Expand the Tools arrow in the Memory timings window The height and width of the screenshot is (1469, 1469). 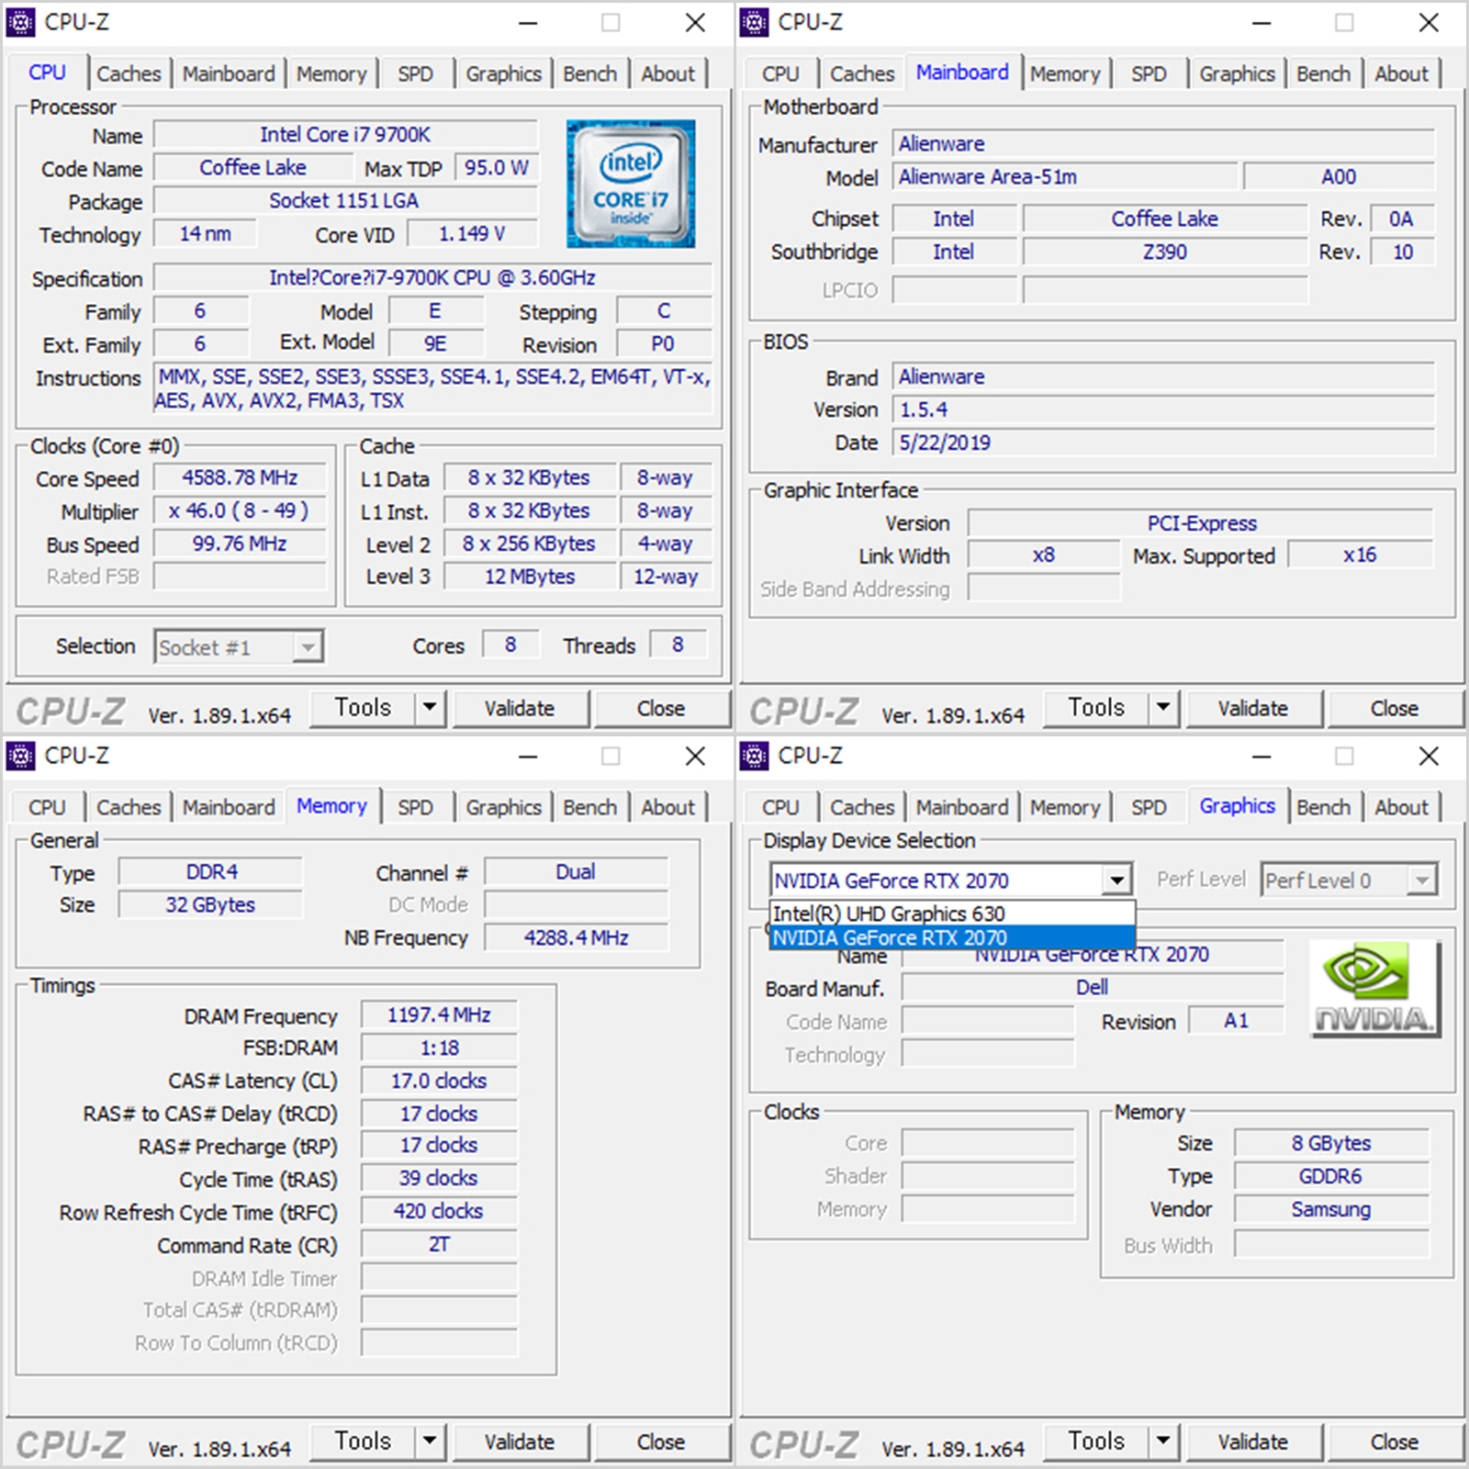click(430, 1441)
